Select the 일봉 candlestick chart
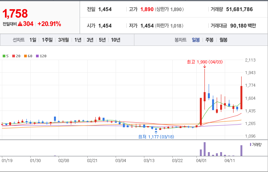 [x=196, y=40]
